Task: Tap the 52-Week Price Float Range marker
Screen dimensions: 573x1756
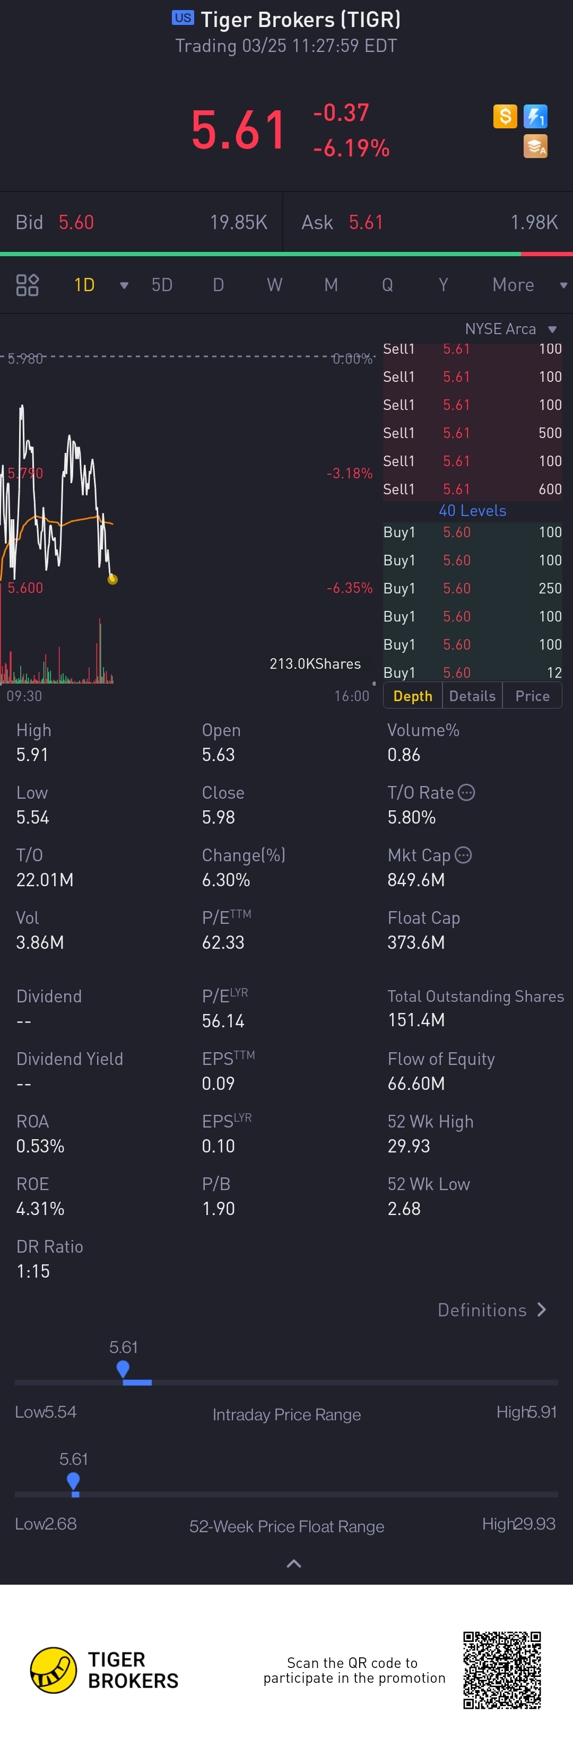Action: click(x=74, y=1481)
